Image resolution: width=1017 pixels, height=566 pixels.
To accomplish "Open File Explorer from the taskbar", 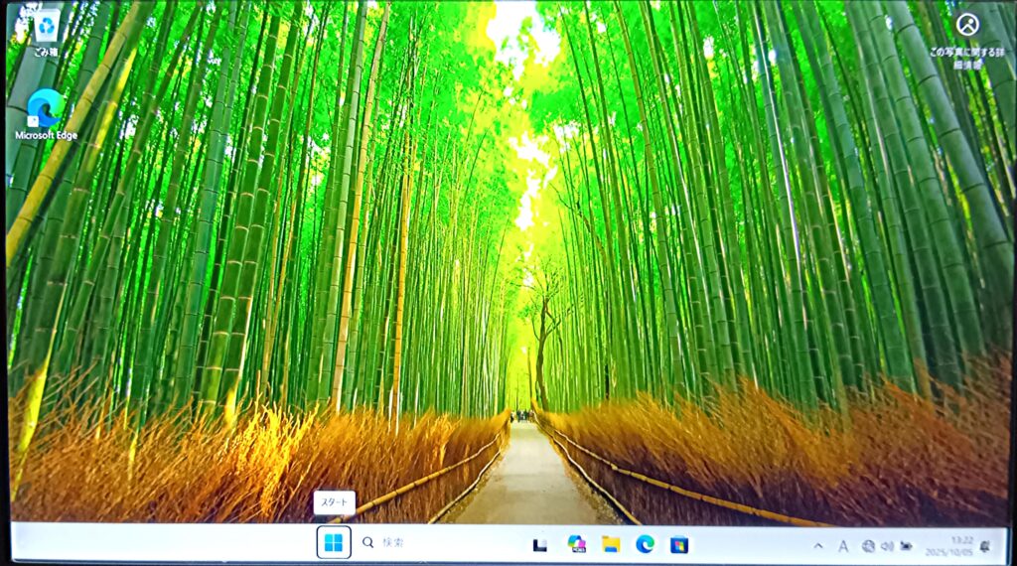I will tap(611, 544).
